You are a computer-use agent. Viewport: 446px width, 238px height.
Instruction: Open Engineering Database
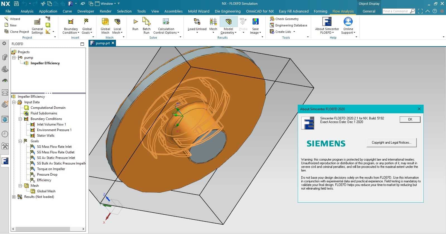coord(289,25)
